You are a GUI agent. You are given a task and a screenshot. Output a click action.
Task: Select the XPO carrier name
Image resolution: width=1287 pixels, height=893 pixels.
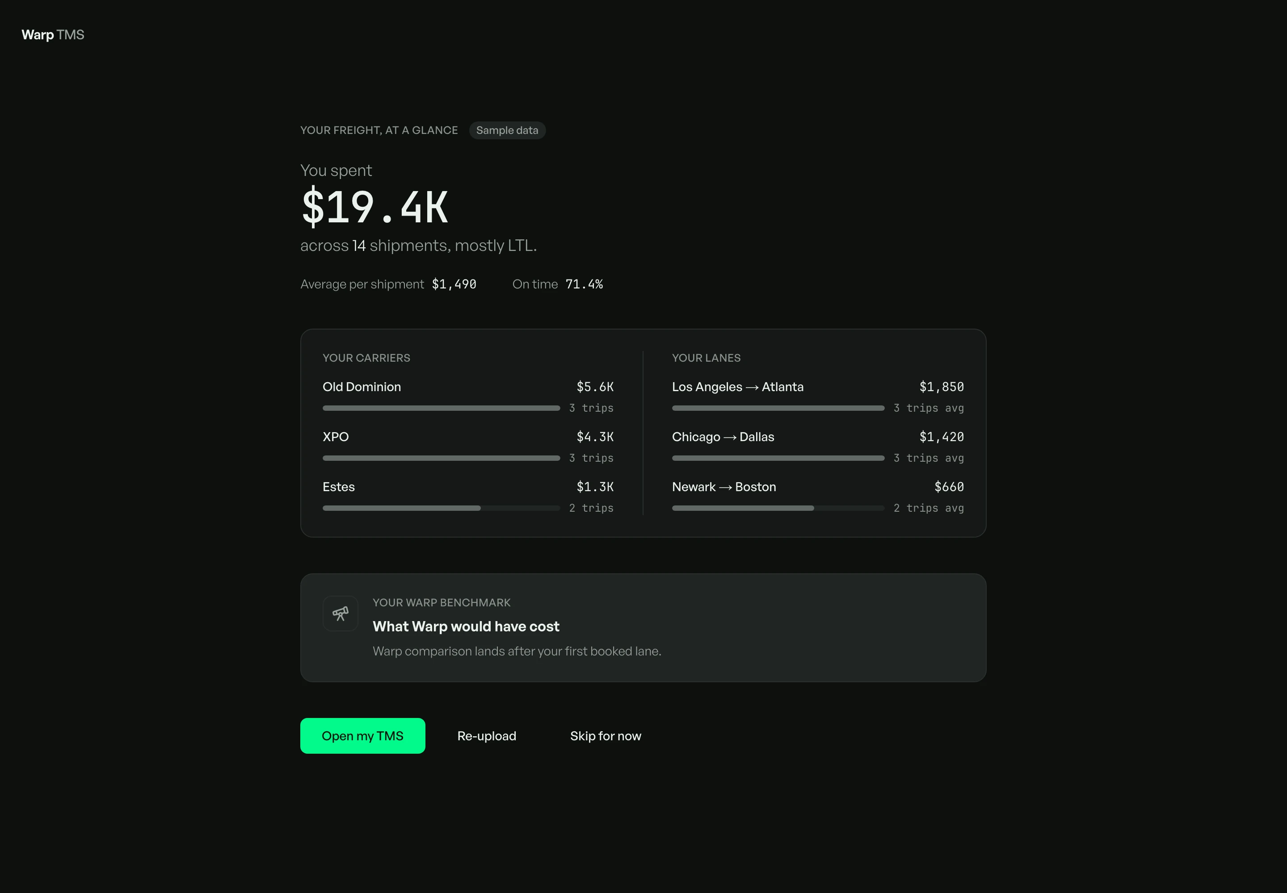point(336,436)
